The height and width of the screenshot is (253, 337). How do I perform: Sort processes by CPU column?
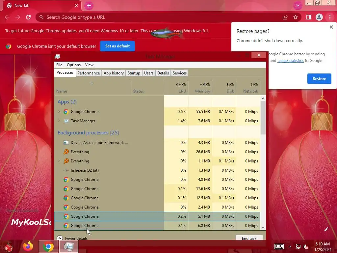176,88
